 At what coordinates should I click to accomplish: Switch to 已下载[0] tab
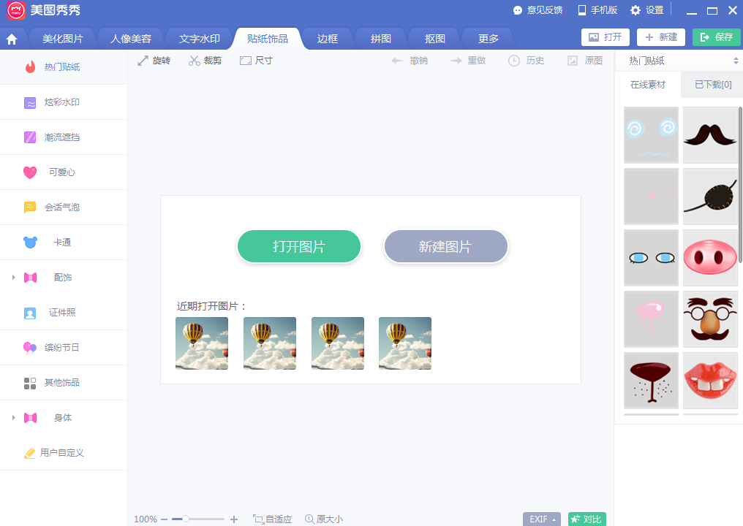(712, 85)
